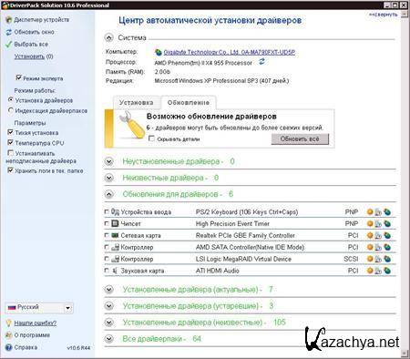Expand Неизвестные драйвера section
This screenshot has height=359, width=410.
click(108, 178)
